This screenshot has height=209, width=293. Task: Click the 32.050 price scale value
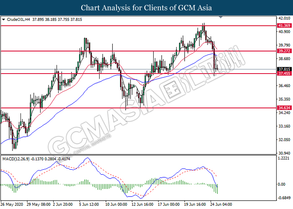284,140
